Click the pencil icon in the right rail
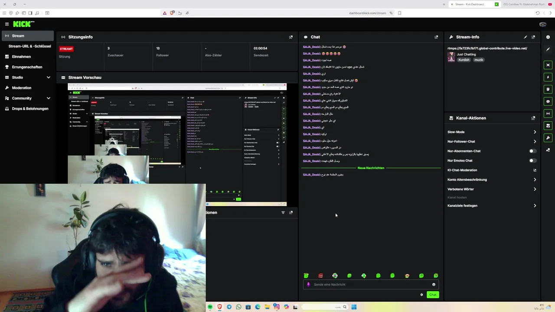This screenshot has width=555, height=312. click(548, 49)
